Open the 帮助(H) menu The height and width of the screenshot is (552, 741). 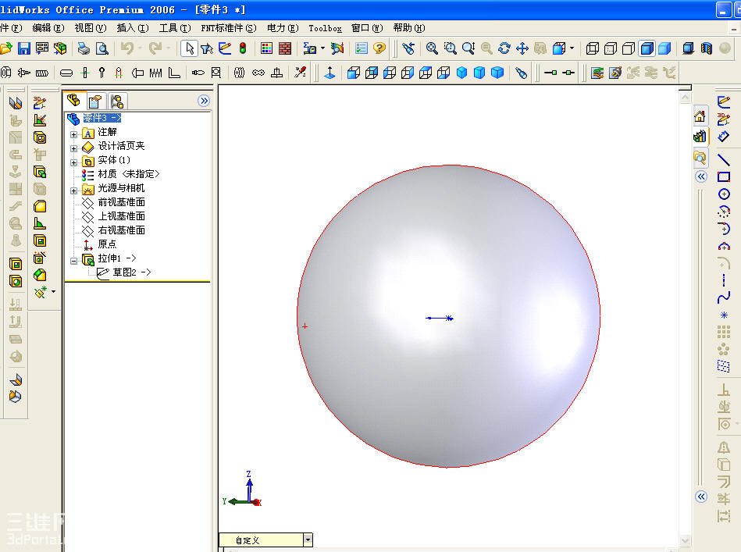(x=409, y=28)
